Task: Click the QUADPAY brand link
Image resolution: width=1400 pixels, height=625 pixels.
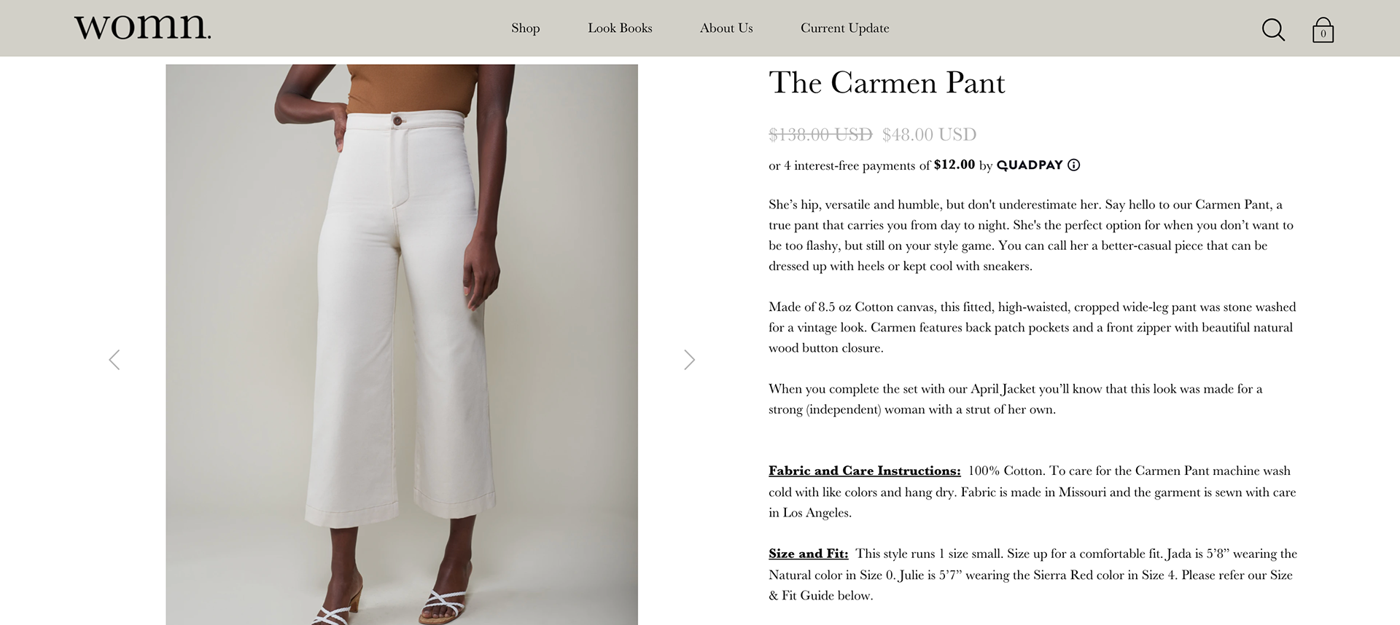Action: coord(1030,165)
